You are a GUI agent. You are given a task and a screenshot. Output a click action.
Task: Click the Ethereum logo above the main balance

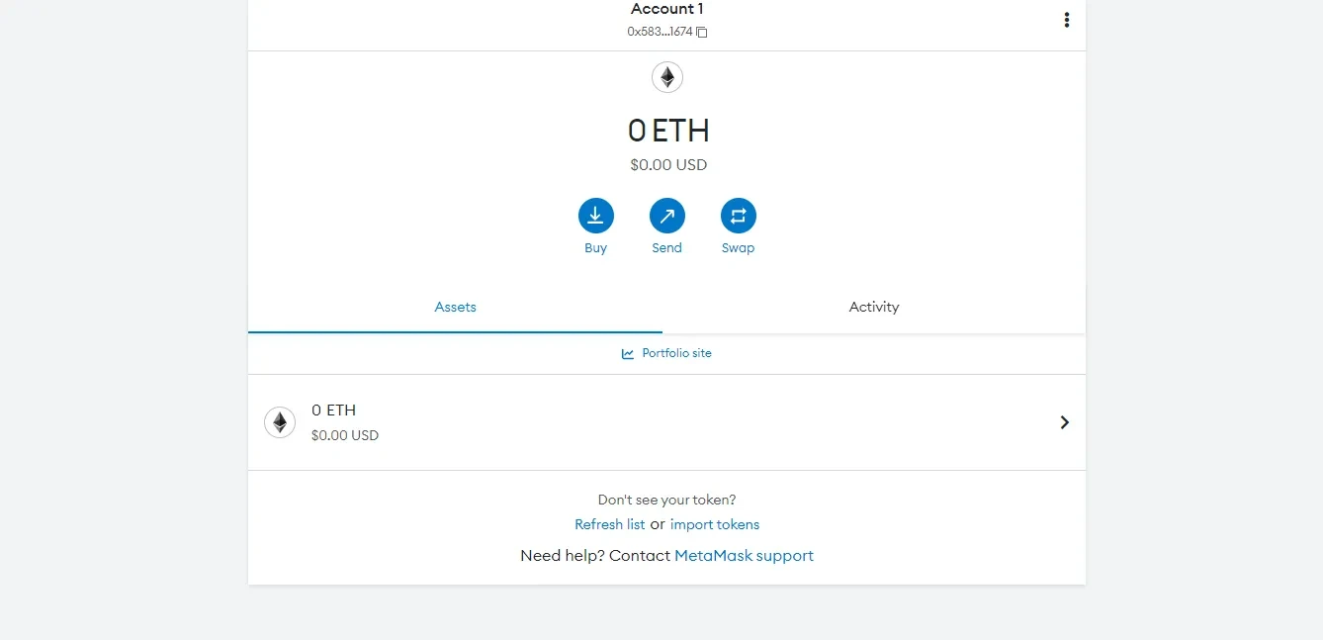tap(667, 77)
